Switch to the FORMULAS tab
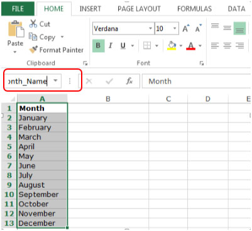Image resolution: width=252 pixels, height=231 pixels. [x=194, y=9]
